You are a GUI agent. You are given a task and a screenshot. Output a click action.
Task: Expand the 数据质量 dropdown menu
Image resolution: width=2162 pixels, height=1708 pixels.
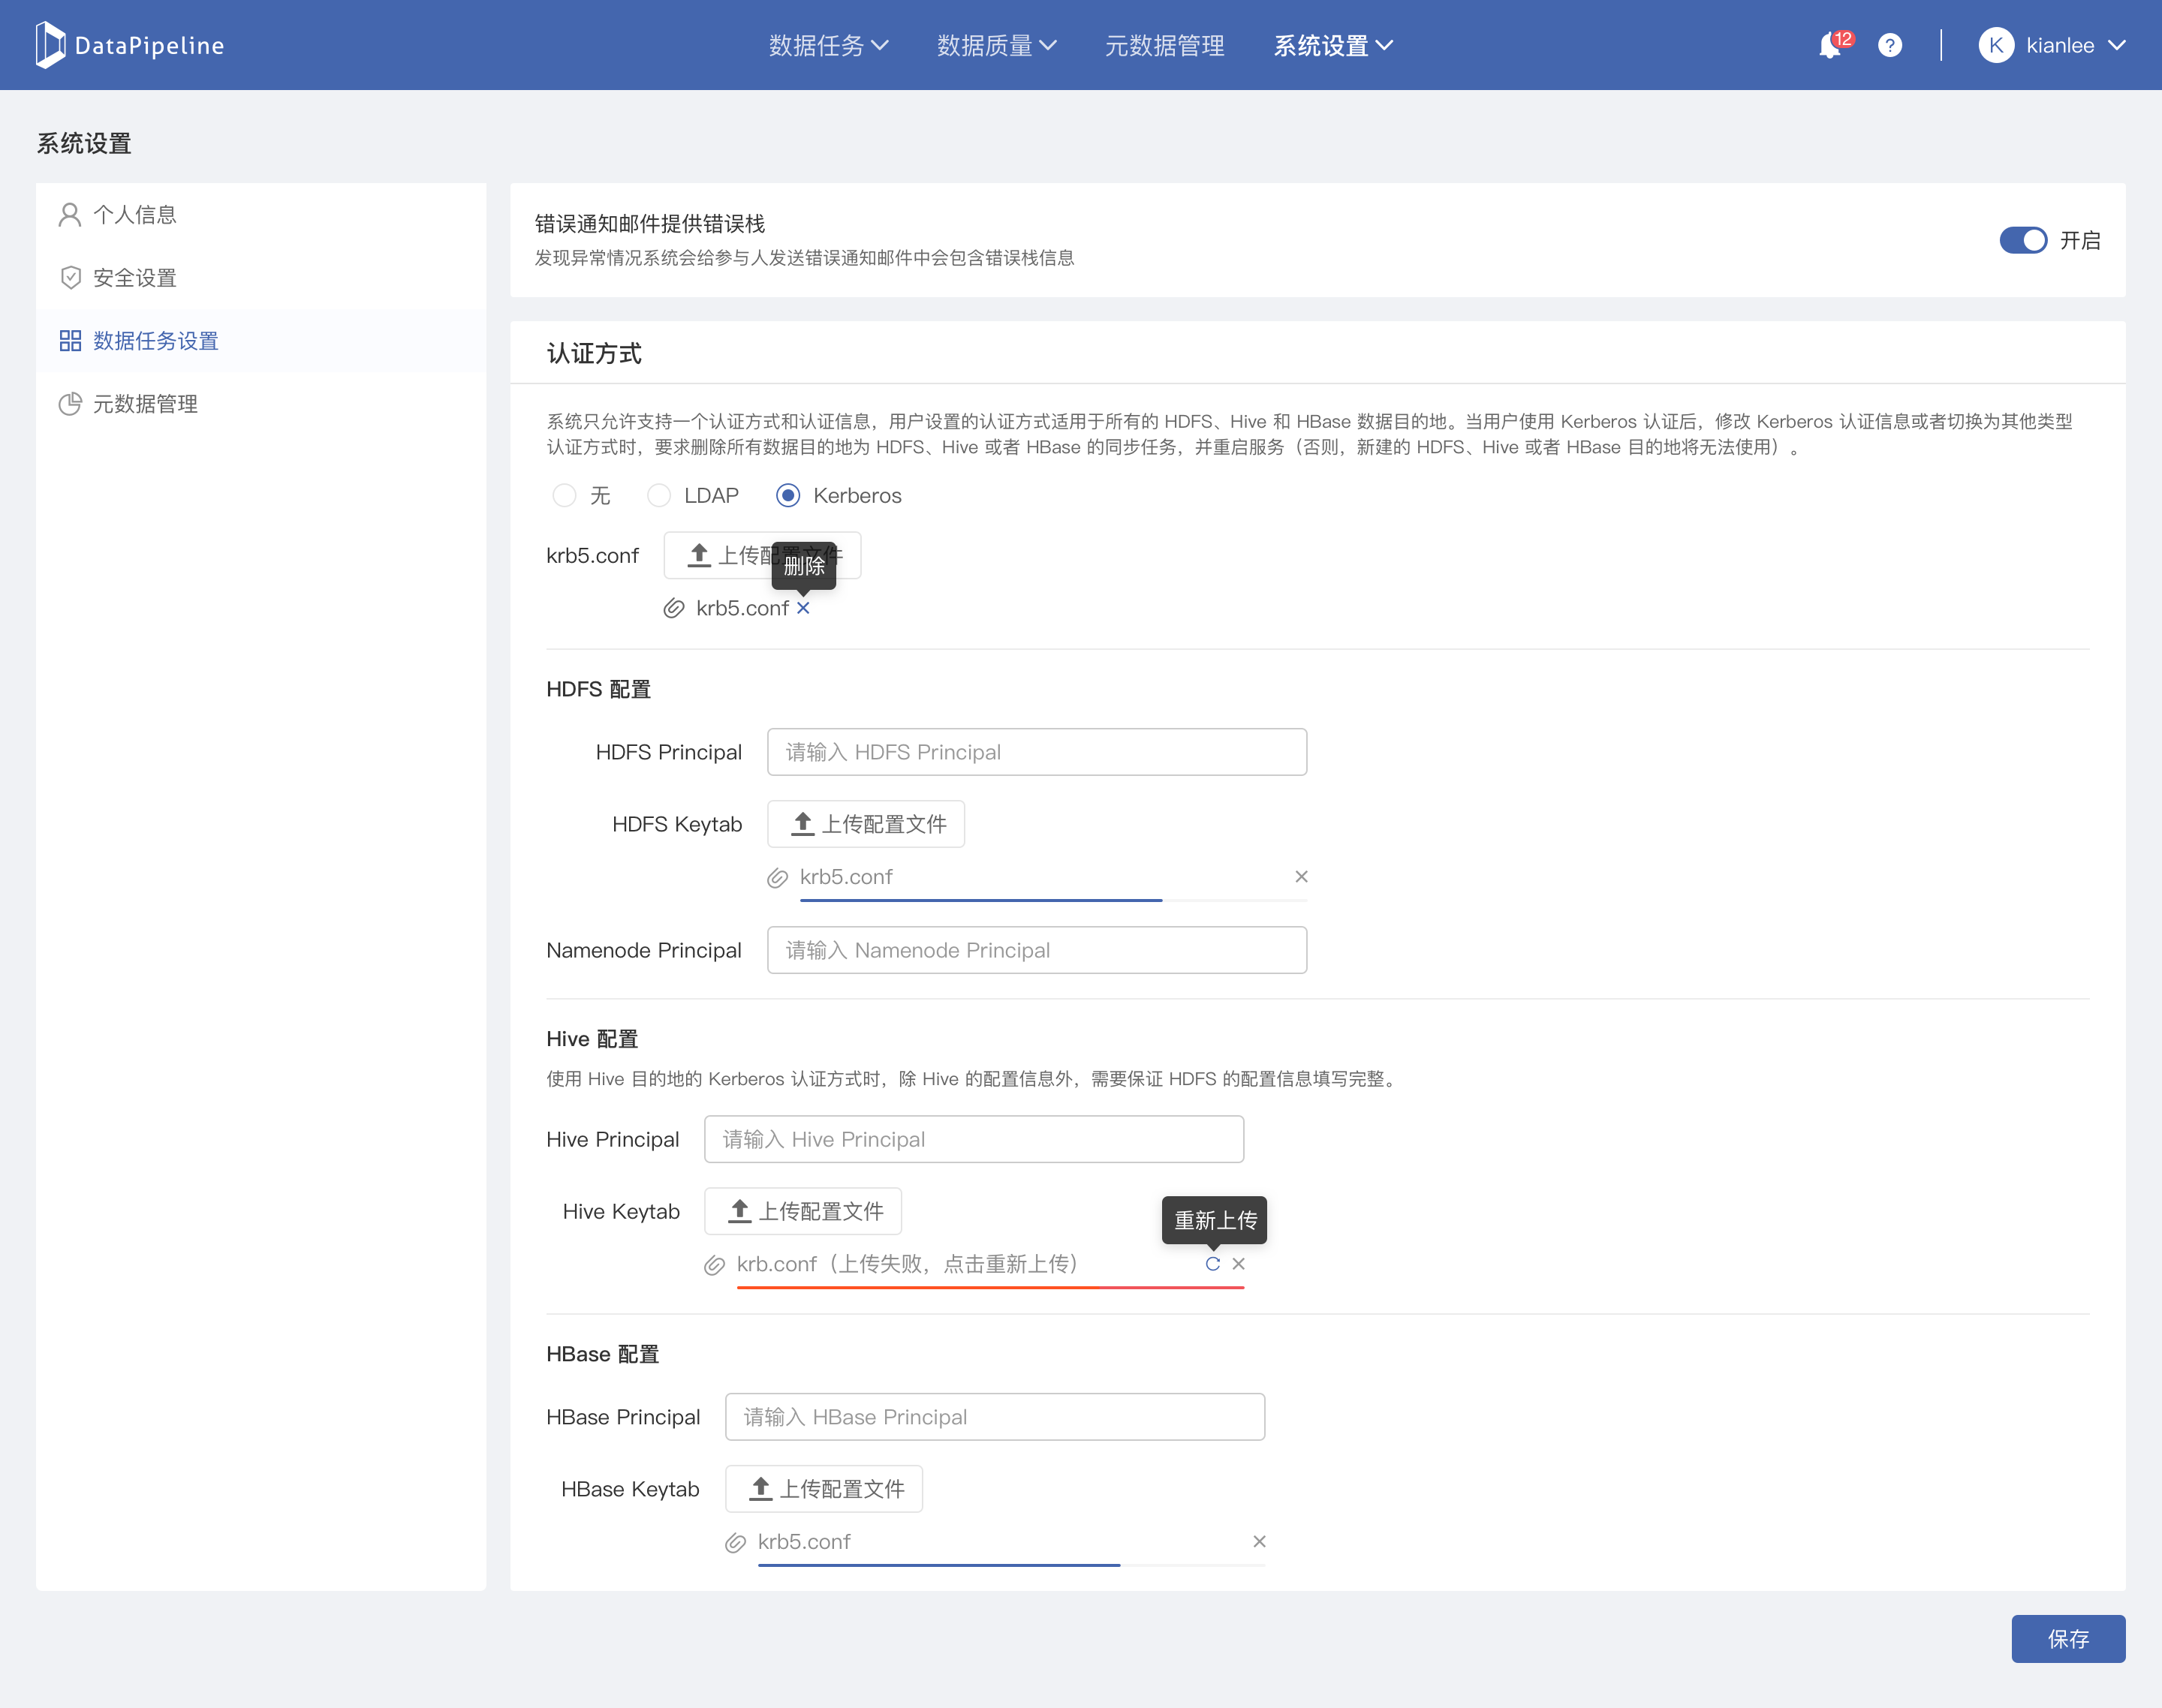point(995,46)
